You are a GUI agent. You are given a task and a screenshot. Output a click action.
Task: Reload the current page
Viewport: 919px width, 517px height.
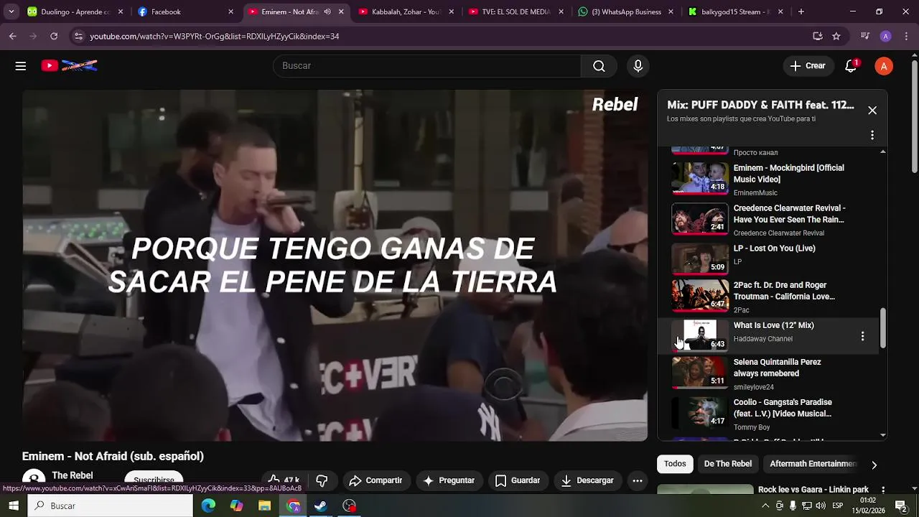pos(54,36)
